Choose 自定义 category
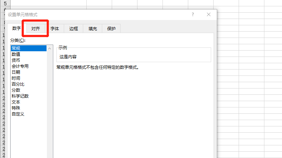This screenshot has width=282, height=158. (29, 114)
